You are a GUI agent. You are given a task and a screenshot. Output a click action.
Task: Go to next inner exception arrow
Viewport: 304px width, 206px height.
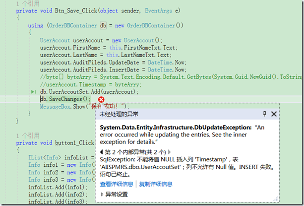coord(169,152)
